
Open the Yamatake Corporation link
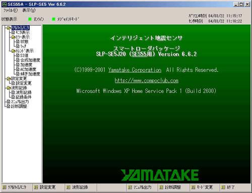135,70
